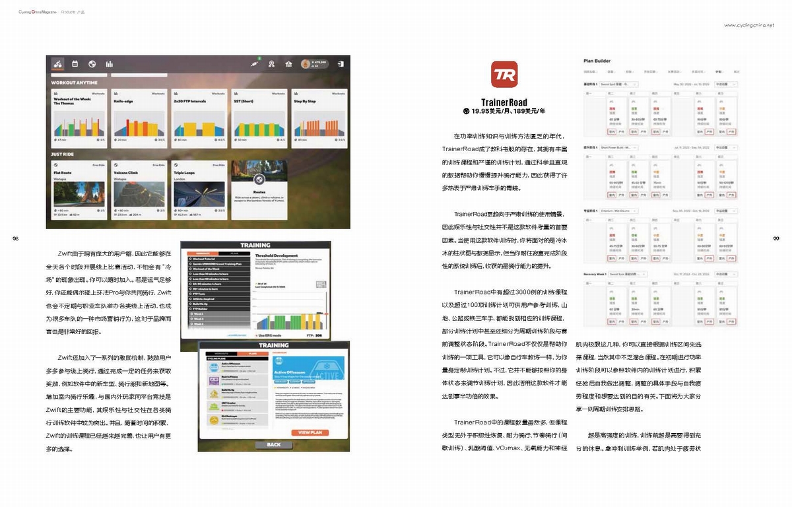Expand the Athlete-Inspired category
Viewport: 792px width, 507px height.
click(219, 299)
